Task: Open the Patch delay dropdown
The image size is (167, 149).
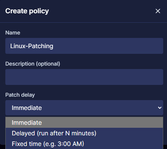Action: tap(84, 108)
